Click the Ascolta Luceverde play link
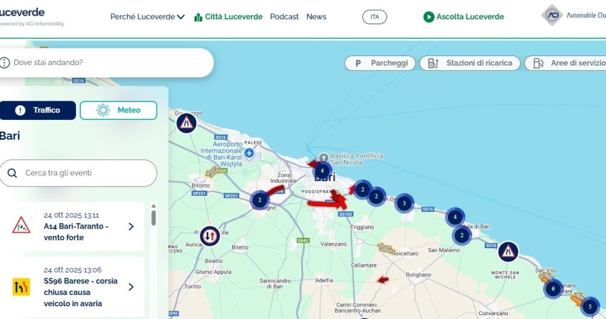Screen dimensions: 606x319 click(x=464, y=17)
